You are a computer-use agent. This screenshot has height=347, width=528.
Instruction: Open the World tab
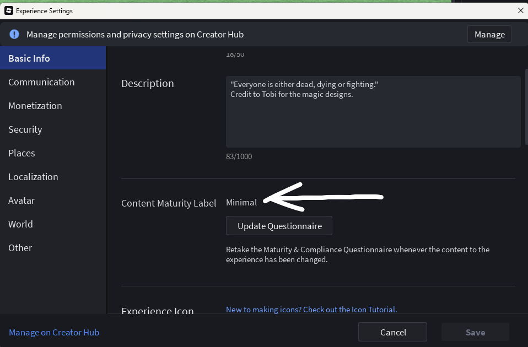pos(20,224)
